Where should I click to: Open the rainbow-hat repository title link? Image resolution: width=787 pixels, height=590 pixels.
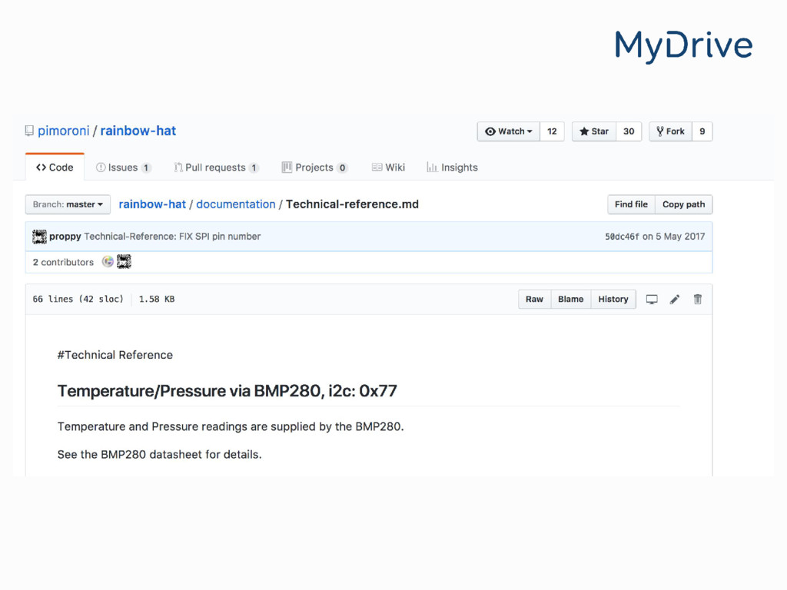click(x=138, y=131)
